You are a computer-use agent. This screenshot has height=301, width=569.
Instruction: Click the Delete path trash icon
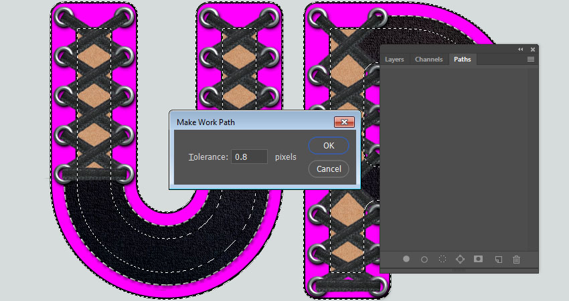(x=516, y=259)
